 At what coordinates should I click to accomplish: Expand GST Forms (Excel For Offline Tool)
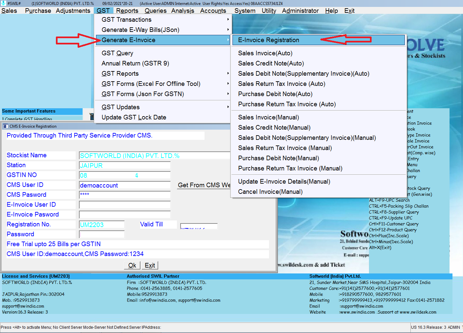[x=163, y=84]
